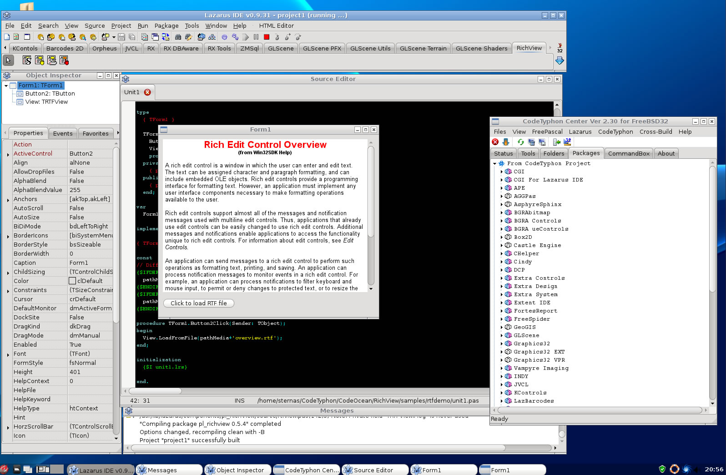
Task: Collapse the From CodeTyphon Project node
Action: (x=494, y=163)
